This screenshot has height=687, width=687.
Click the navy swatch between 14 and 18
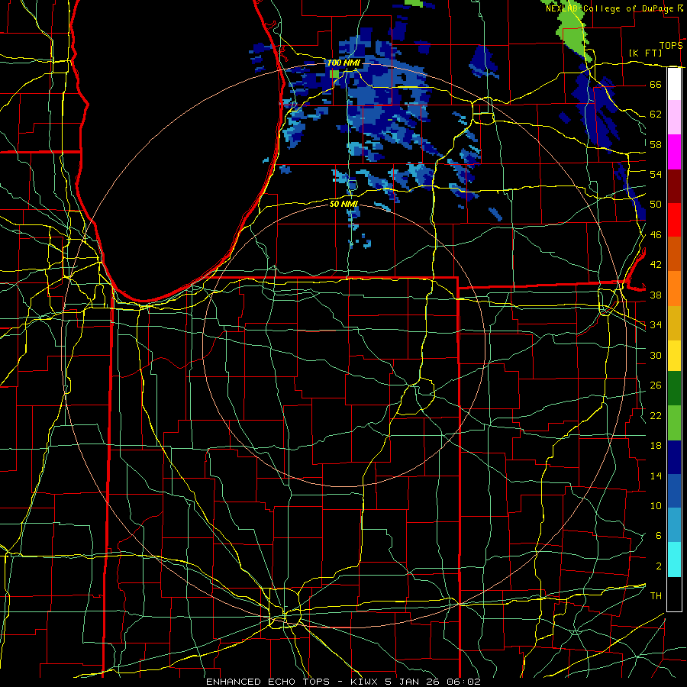click(x=674, y=457)
